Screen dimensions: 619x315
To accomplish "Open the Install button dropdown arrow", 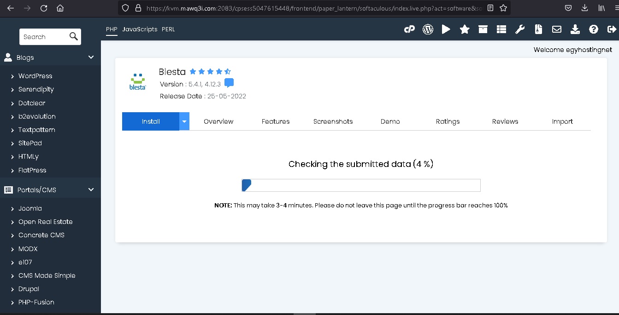I will (184, 121).
